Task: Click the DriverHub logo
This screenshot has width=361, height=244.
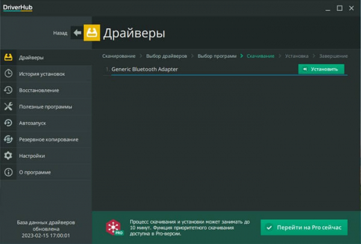Action: (x=17, y=8)
